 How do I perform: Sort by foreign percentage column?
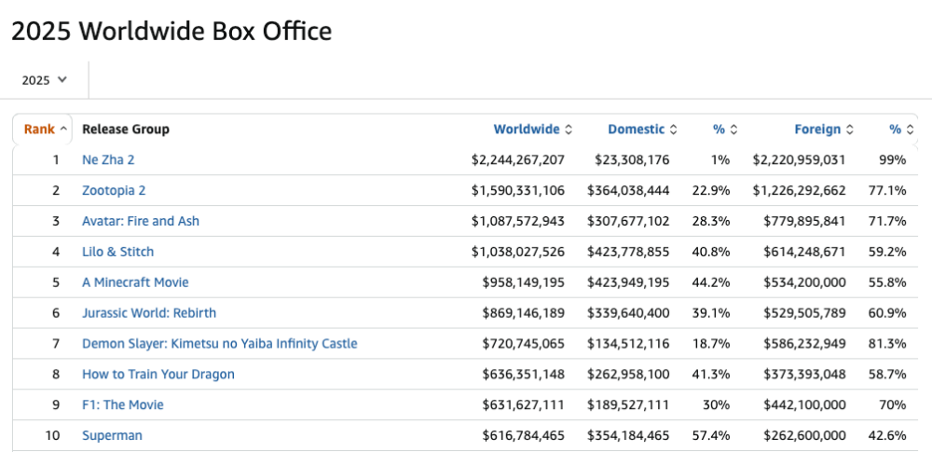[x=900, y=130]
